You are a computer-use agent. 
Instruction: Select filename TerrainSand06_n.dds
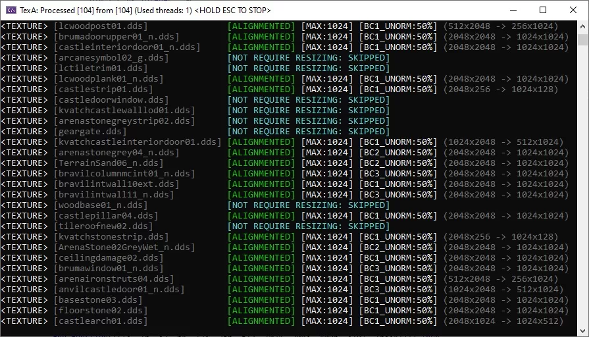pyautogui.click(x=109, y=163)
